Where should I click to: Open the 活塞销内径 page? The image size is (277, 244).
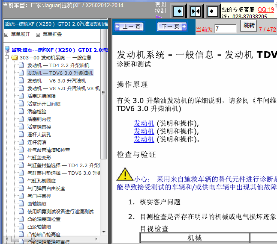(39, 119)
